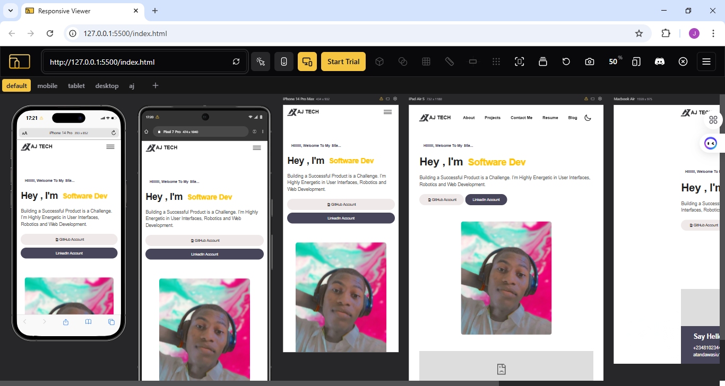Toggle the device mirroring icon highlighted in yellow

307,62
